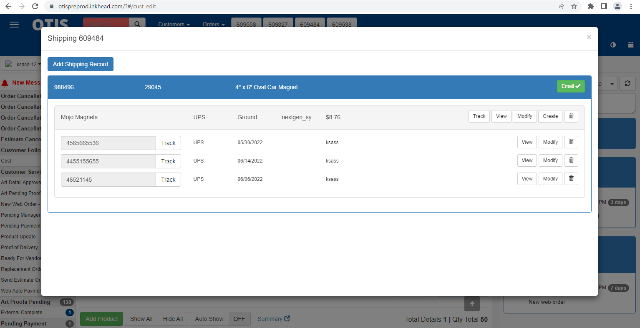Toggle the contrast half-circle icon
Viewport: 640px width, 328px height.
click(x=613, y=45)
